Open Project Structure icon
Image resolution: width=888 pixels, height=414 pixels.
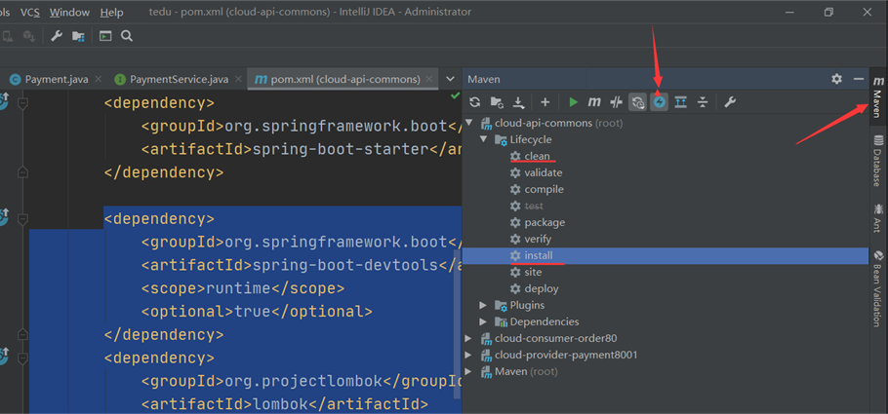pos(78,36)
